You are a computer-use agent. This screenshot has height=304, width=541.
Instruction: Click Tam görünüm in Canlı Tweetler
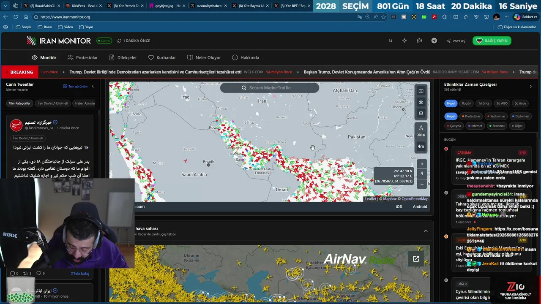click(75, 86)
